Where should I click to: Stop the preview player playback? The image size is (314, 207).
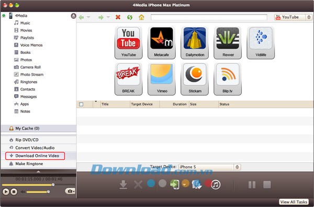click(x=14, y=192)
